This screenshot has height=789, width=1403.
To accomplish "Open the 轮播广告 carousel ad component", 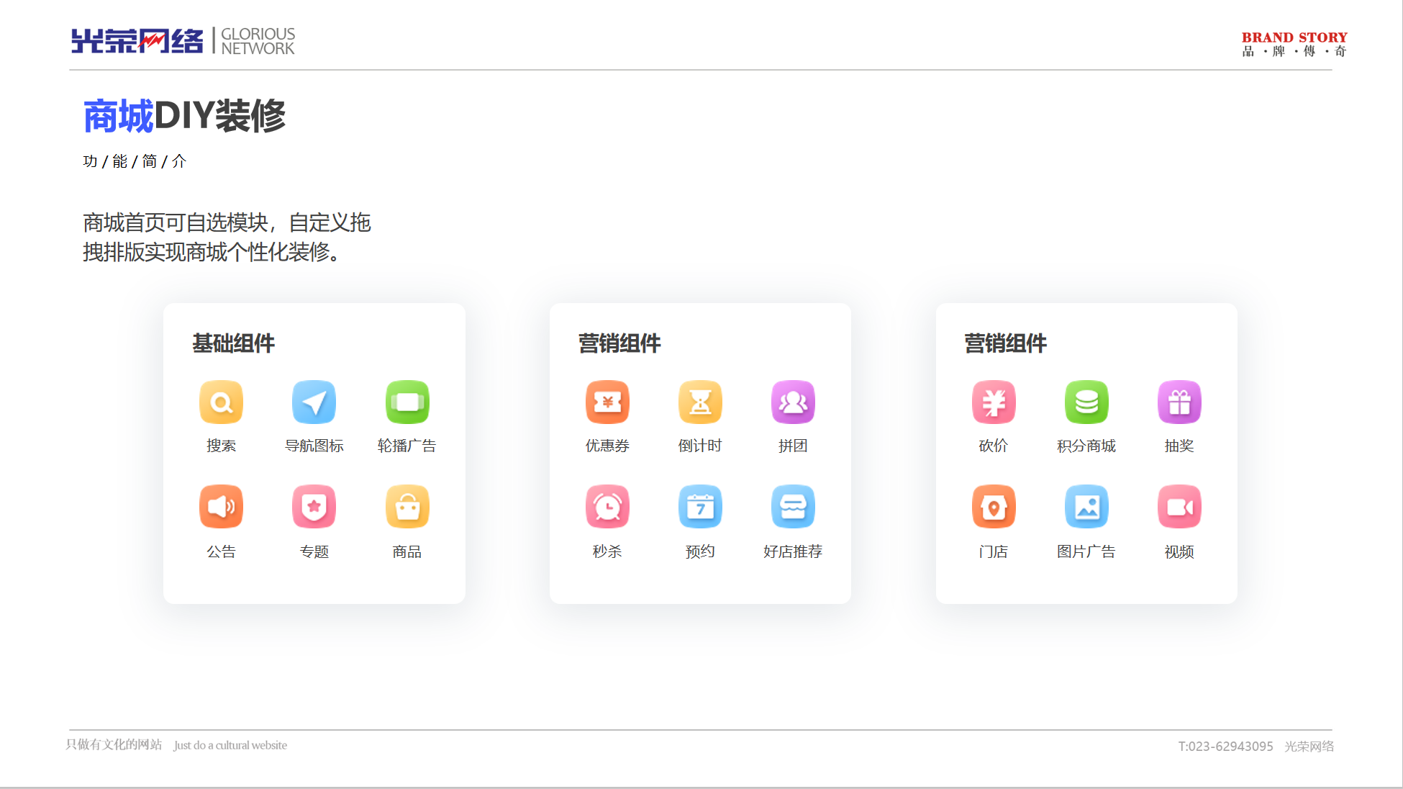I will coord(407,402).
